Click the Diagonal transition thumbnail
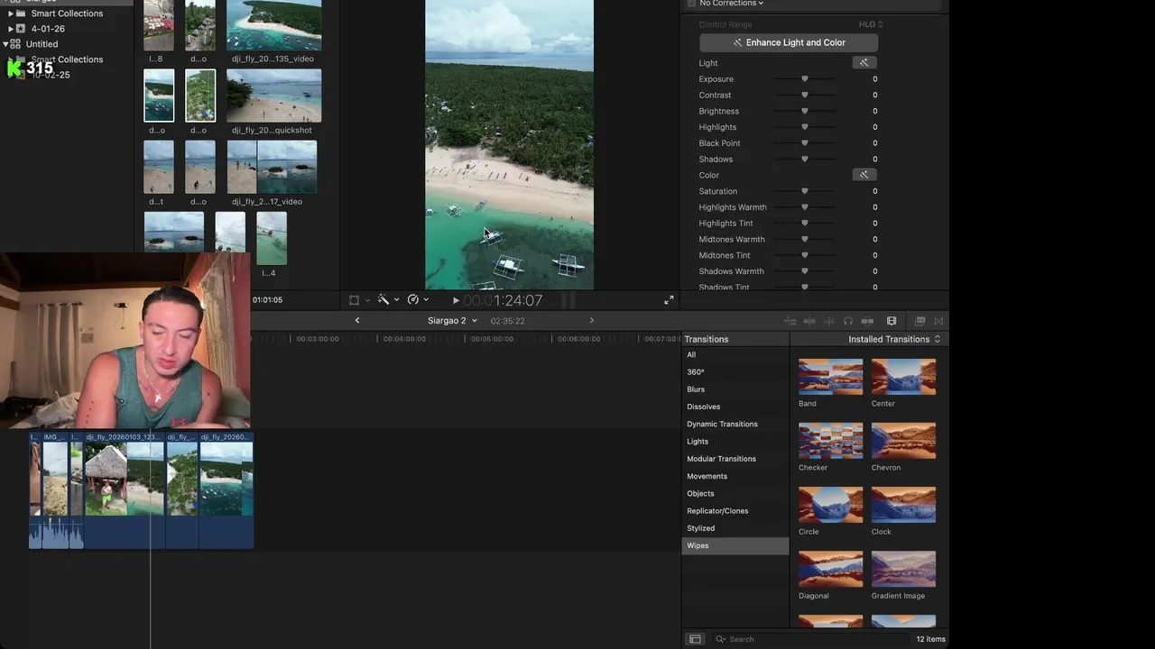 point(831,569)
